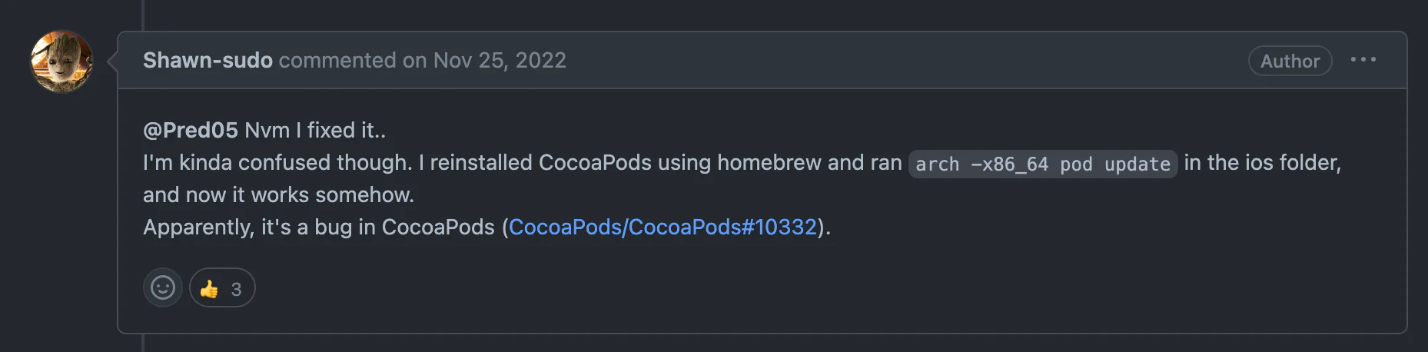Open the Nov 25, 2022 timestamp permalink

(x=500, y=60)
